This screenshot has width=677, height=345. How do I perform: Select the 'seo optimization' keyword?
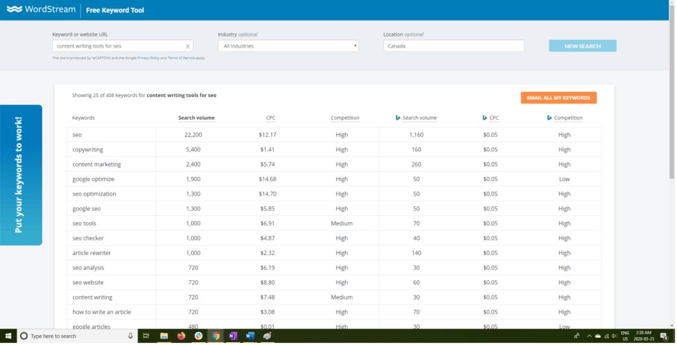tap(94, 194)
